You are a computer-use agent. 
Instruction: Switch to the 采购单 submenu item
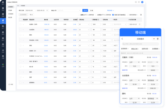click(x=10, y=11)
